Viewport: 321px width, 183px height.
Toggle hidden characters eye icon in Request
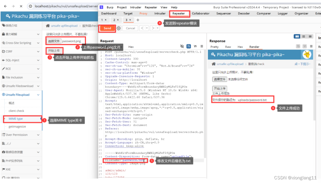pyautogui.click(x=182, y=46)
